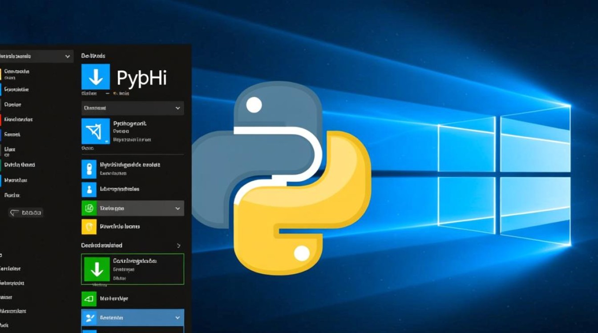
Task: Click the blue paper-plane tile icon
Action: (x=96, y=131)
